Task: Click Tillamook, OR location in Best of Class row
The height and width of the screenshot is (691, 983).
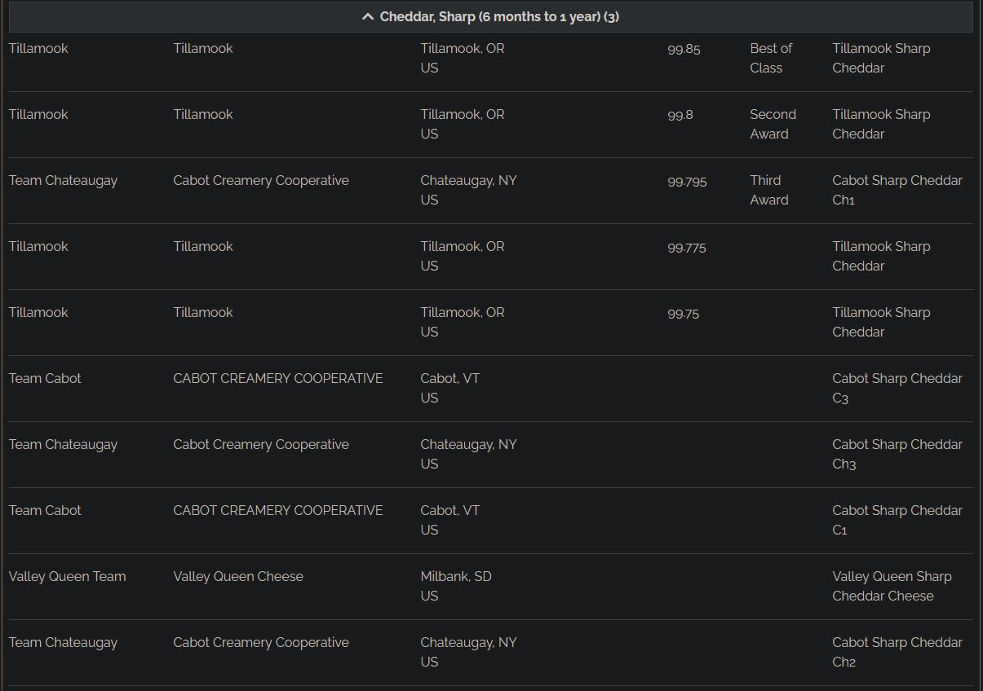Action: (463, 58)
